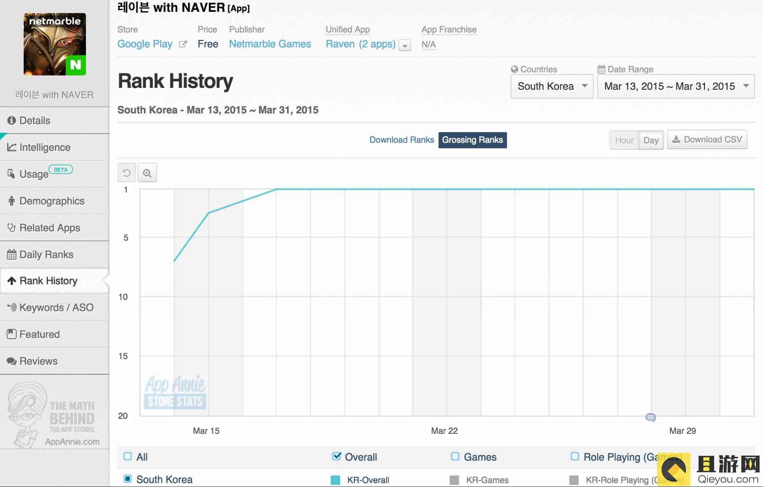Open Daily Ranks via its calendar icon
Screen dimensions: 763x487
11,254
